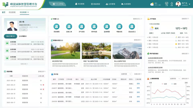
Task: Click 查看 for plan ZA9159
Action: tap(138, 101)
